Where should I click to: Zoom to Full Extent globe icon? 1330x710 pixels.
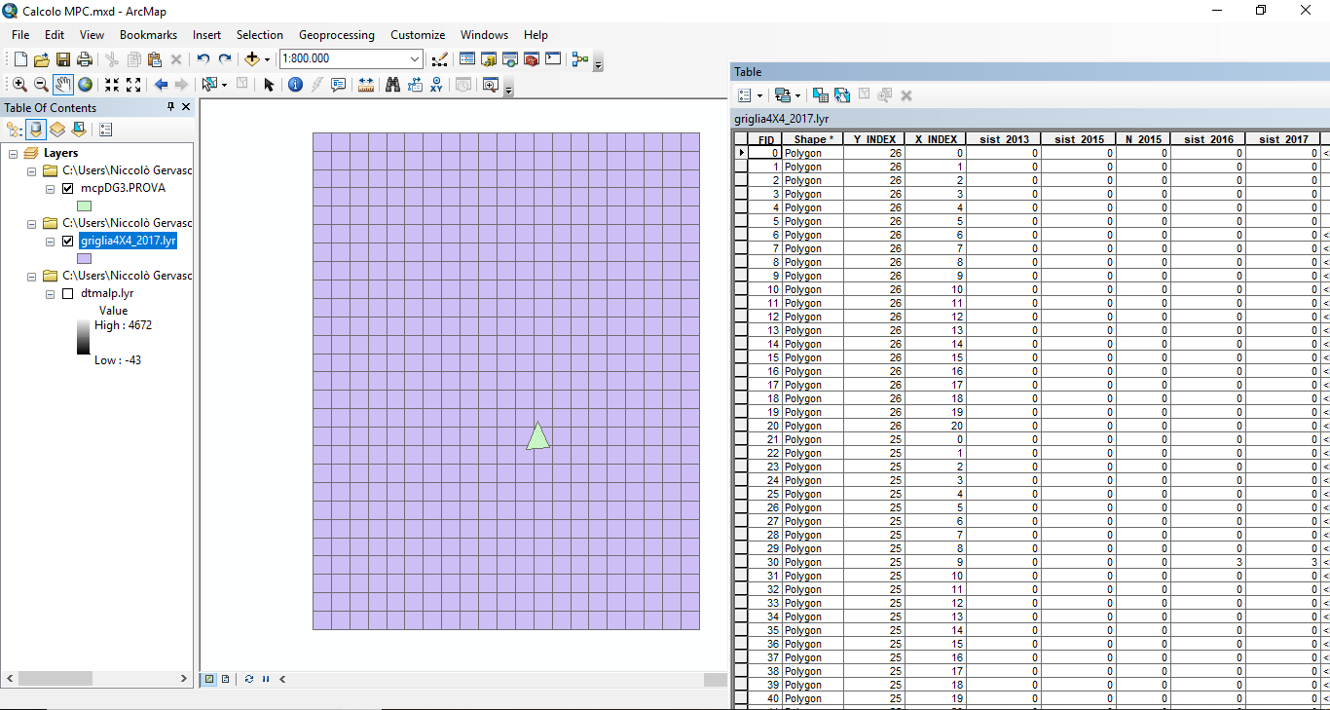click(85, 85)
